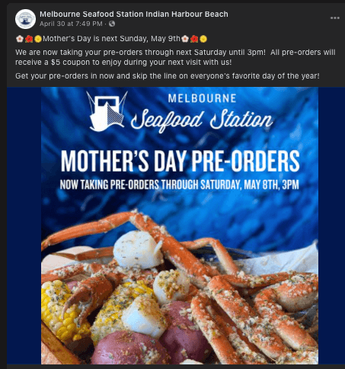Open Melbourne Seafood Station Indian Harbour Beach page
345x369 pixels.
tap(134, 14)
